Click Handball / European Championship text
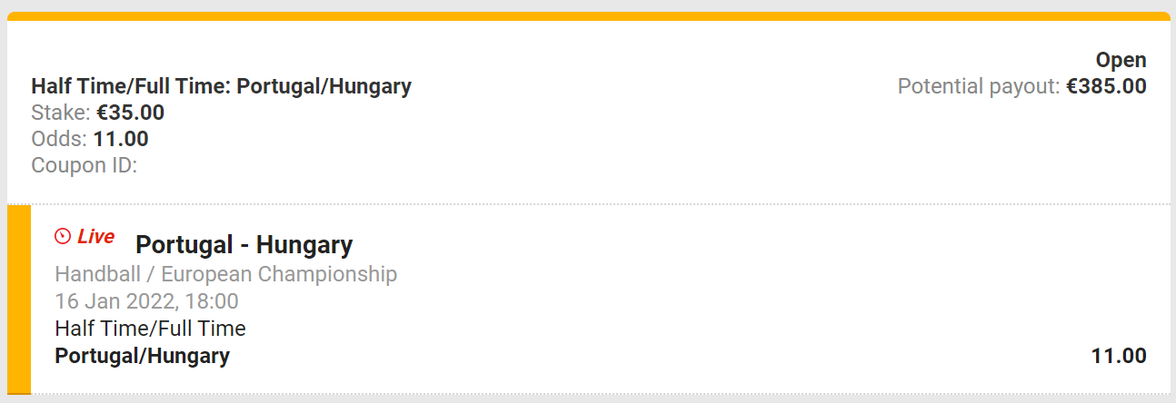1176x403 pixels. coord(225,274)
